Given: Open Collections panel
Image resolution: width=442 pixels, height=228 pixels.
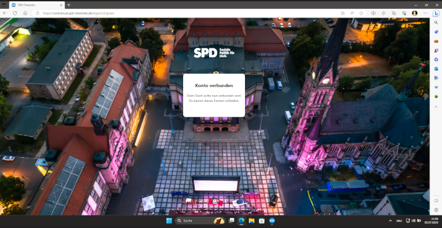Looking at the screenshot, I should [394, 13].
